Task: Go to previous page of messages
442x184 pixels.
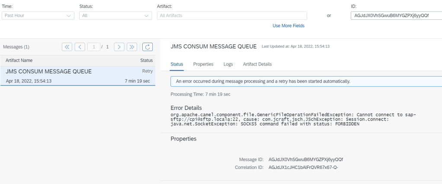Action: click(x=80, y=47)
